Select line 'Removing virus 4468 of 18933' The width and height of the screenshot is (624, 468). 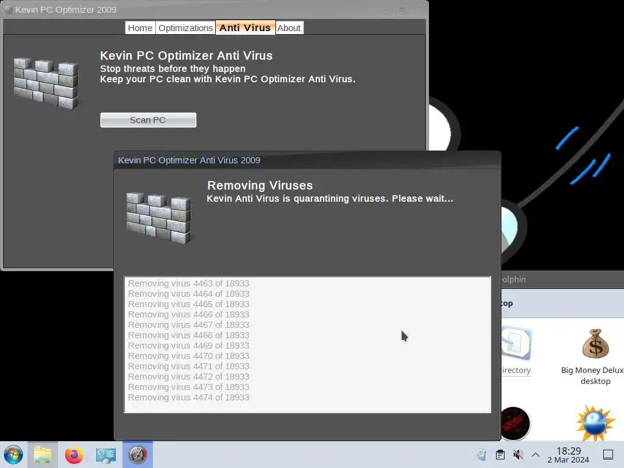click(189, 335)
